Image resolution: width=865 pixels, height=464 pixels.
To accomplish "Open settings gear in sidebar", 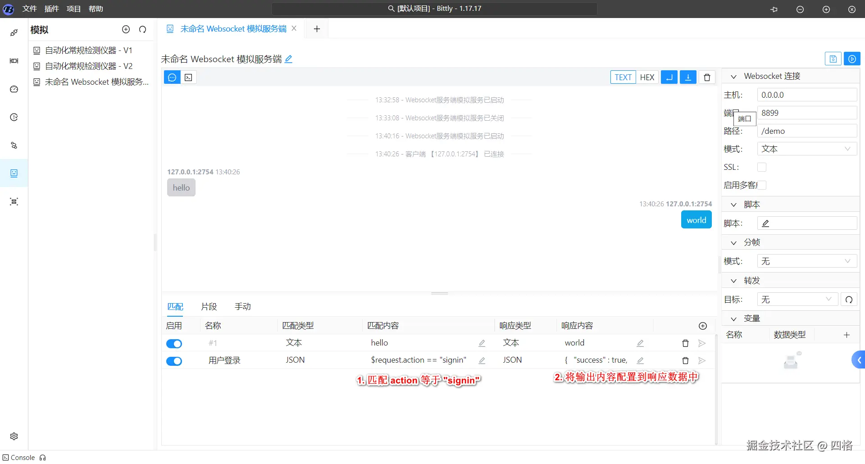I will [14, 436].
